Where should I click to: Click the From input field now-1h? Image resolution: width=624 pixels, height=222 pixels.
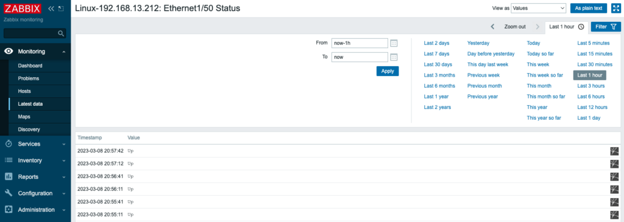[x=360, y=43]
